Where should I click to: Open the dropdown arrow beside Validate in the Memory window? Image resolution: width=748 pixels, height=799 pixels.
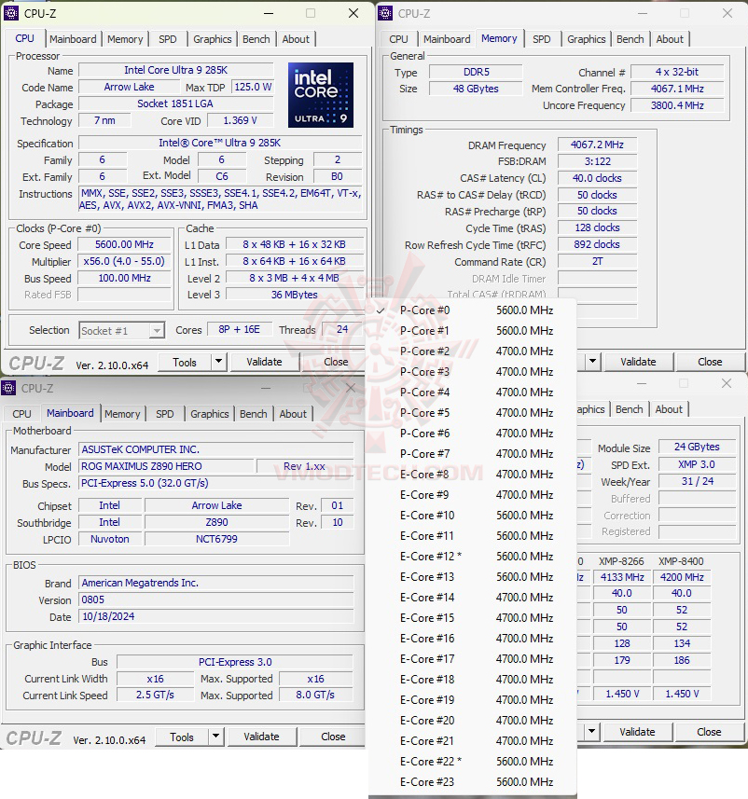coord(592,362)
